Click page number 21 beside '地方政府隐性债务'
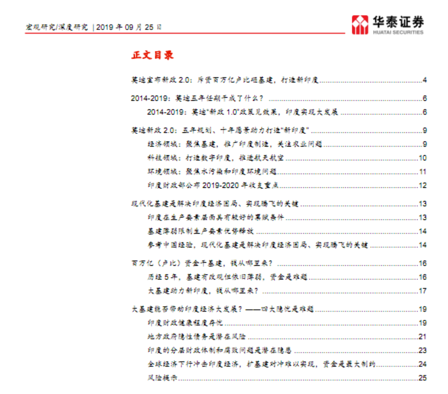Viewport: 448px width, 394px height. click(423, 336)
